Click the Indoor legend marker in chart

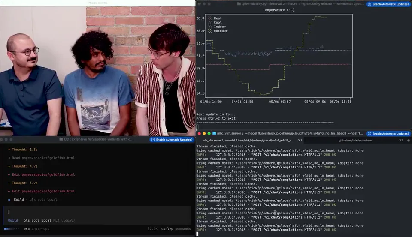point(210,27)
